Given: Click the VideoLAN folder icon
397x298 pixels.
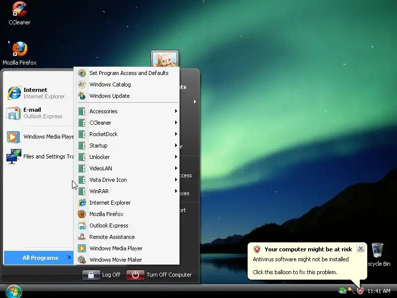Looking at the screenshot, I should 82,168.
